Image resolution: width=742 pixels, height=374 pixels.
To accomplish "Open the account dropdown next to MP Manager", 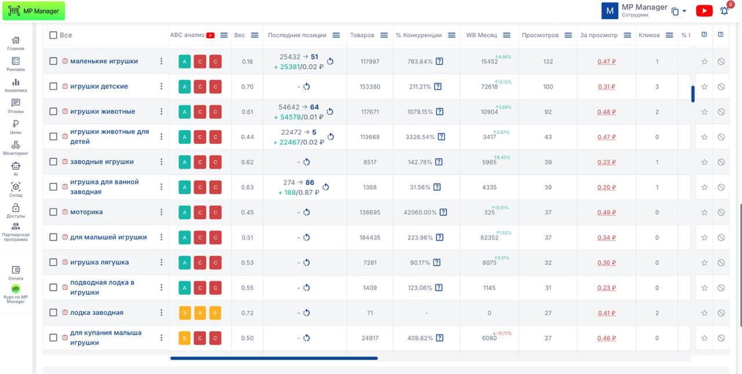I will coord(679,11).
